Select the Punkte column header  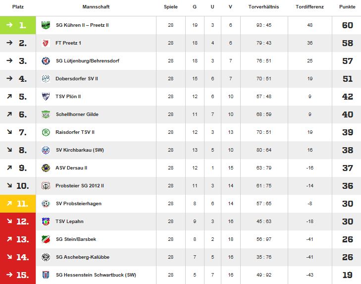(x=347, y=6)
